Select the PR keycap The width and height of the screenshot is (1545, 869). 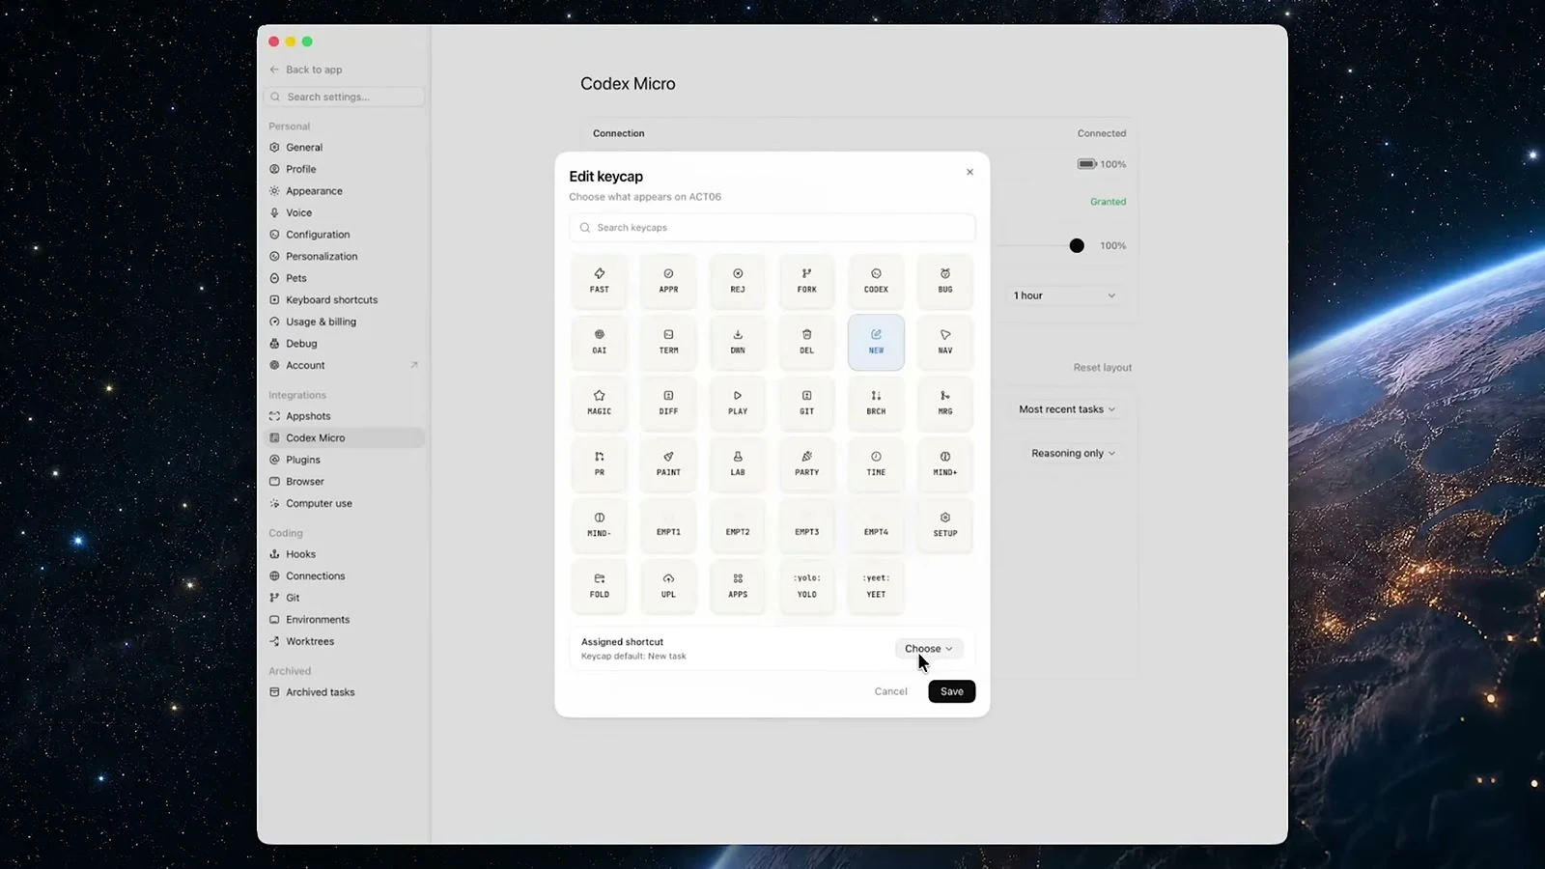600,463
